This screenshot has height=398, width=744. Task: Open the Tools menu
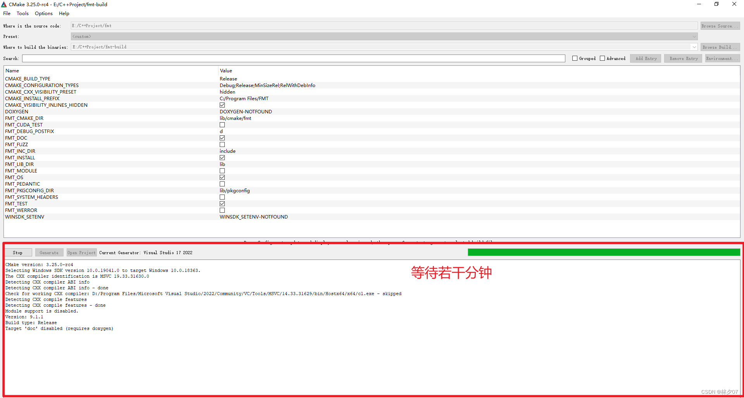tap(22, 14)
